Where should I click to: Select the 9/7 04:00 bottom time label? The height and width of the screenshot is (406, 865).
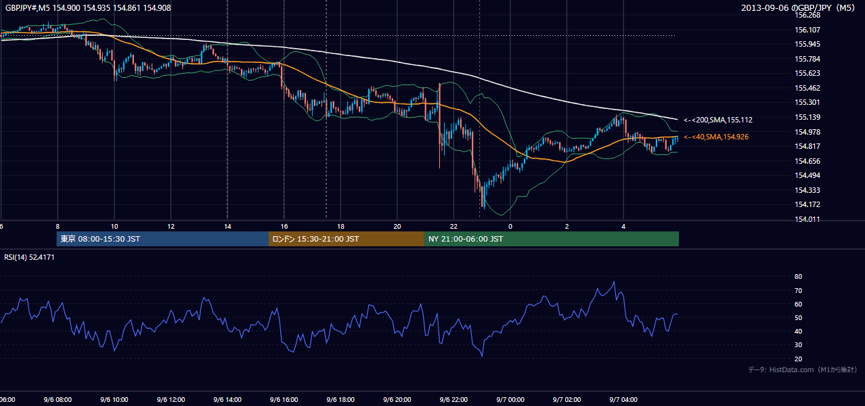[623, 400]
